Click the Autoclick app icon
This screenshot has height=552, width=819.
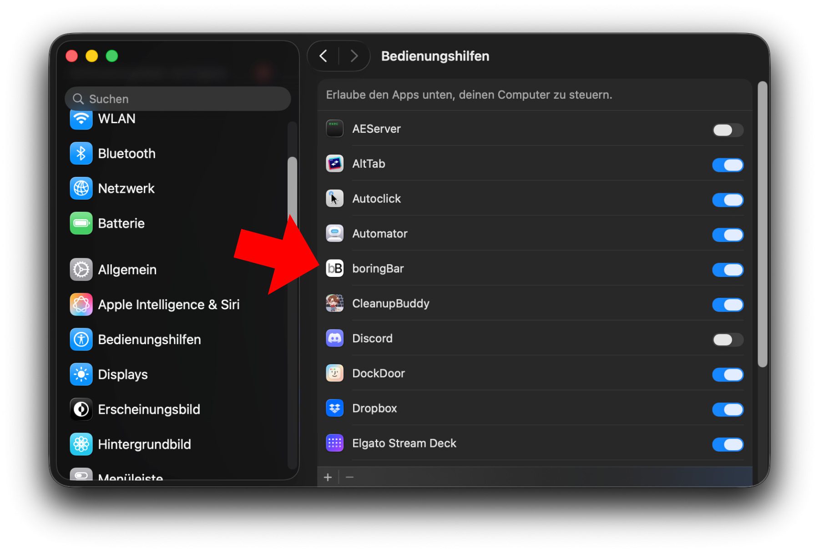tap(335, 199)
